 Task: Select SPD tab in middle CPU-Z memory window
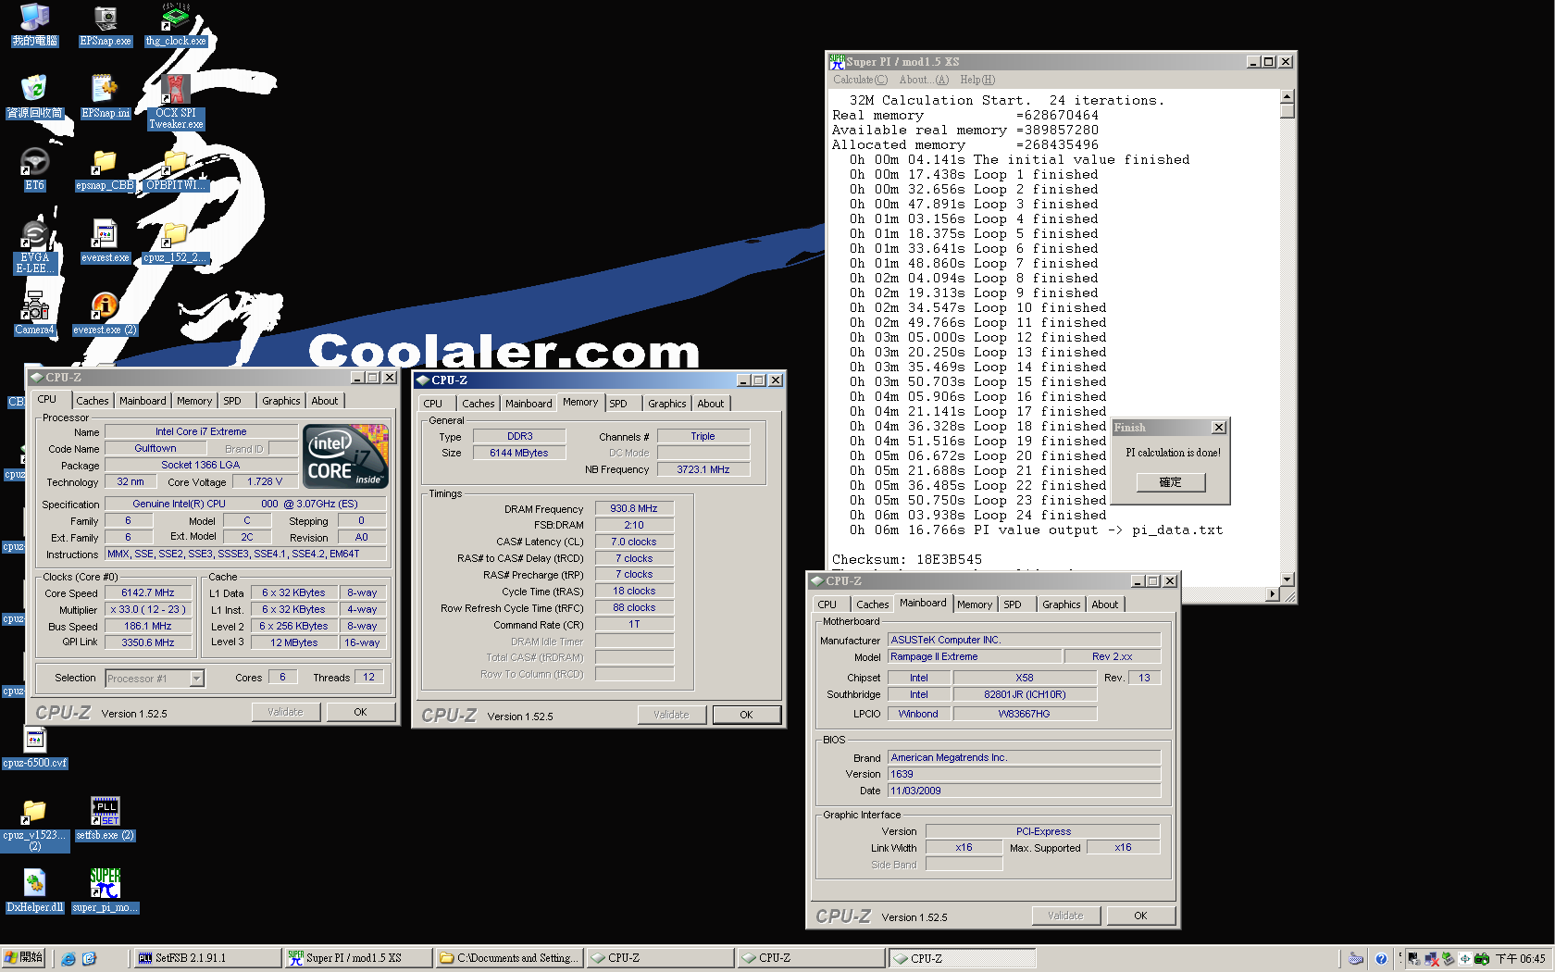pos(618,404)
